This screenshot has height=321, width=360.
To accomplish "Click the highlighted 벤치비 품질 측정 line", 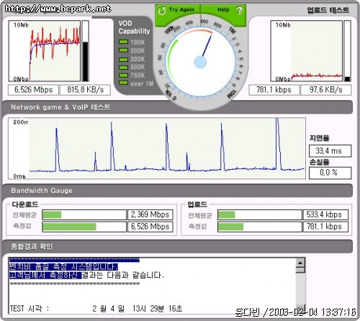I will point(63,266).
